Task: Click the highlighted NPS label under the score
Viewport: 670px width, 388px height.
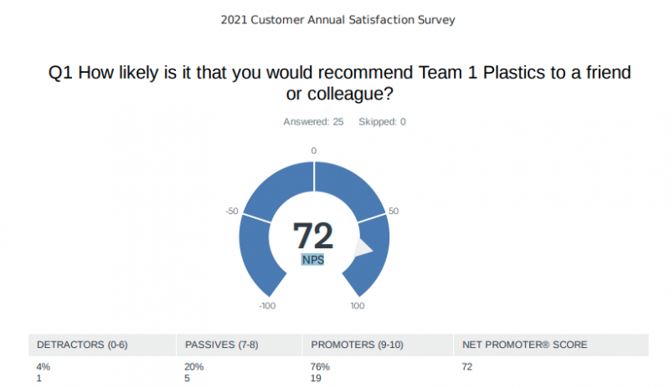Action: [x=313, y=260]
